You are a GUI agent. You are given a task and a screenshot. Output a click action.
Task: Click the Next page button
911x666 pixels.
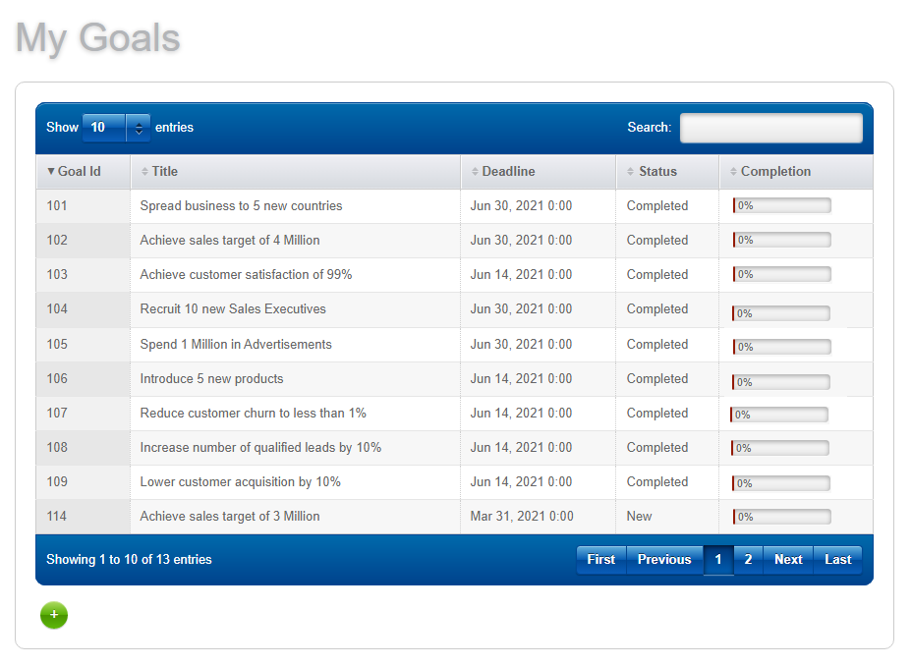(788, 560)
